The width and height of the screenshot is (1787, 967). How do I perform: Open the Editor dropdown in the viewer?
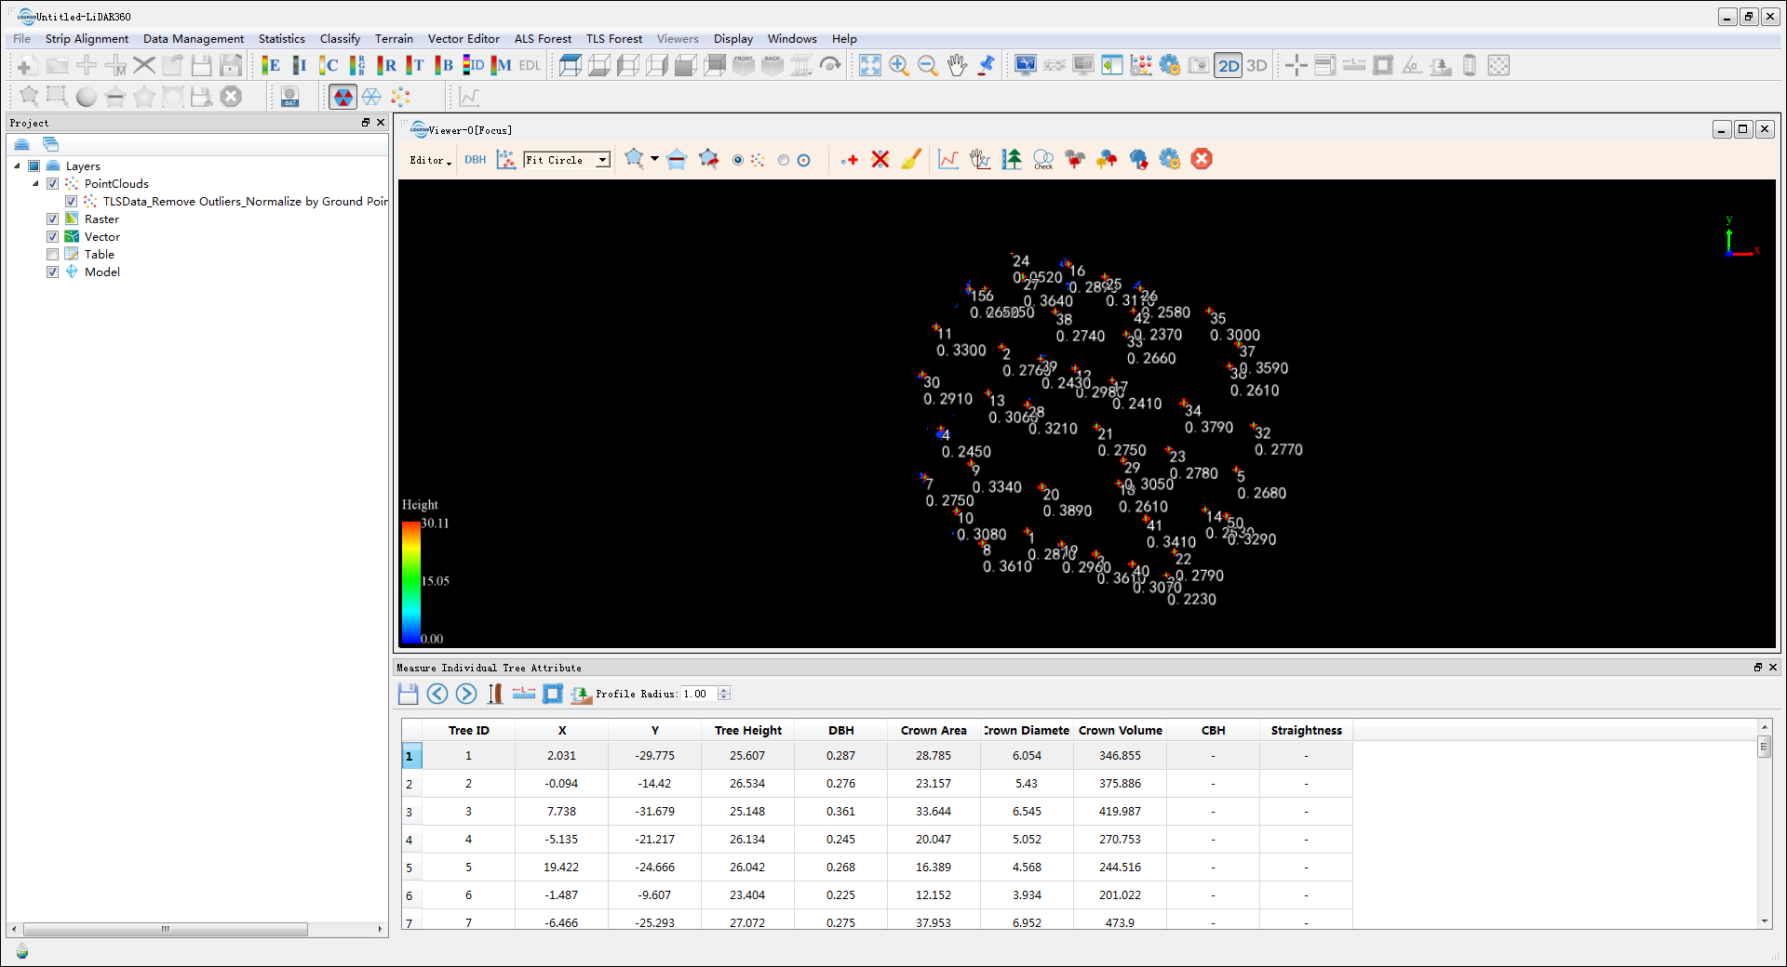pos(428,160)
